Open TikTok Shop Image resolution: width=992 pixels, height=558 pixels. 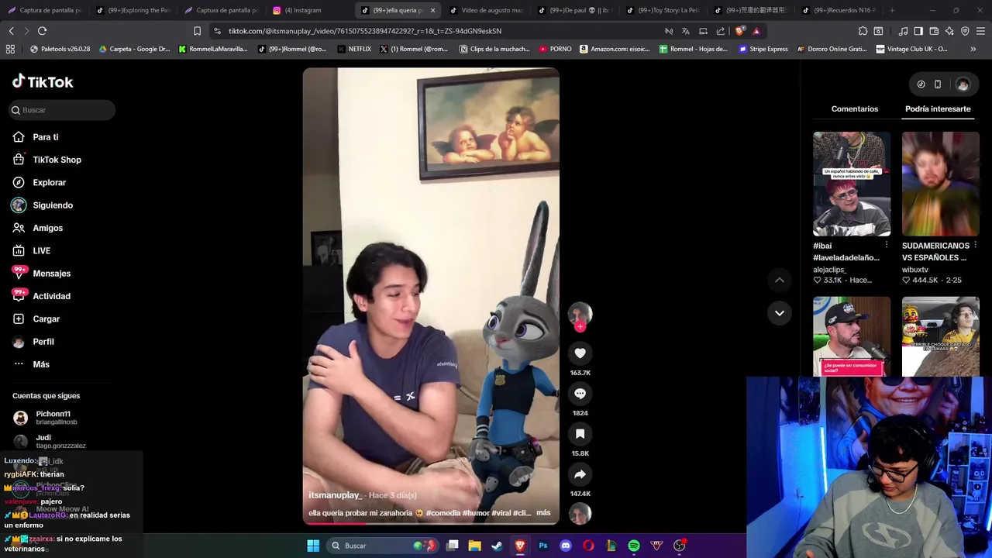pos(58,160)
